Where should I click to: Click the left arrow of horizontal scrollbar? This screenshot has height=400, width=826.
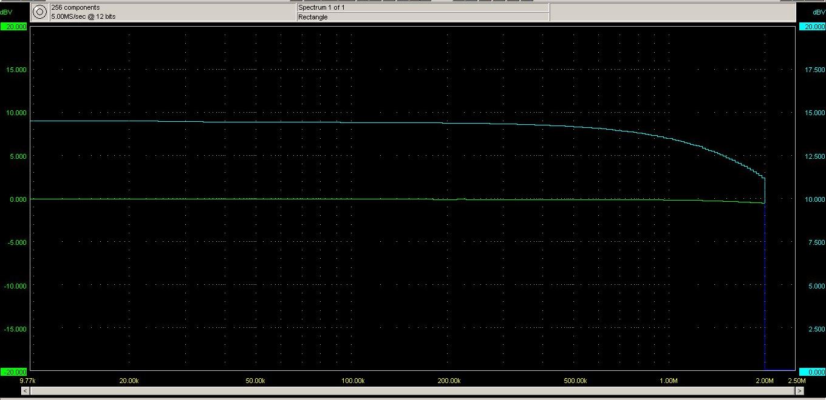tap(25, 391)
